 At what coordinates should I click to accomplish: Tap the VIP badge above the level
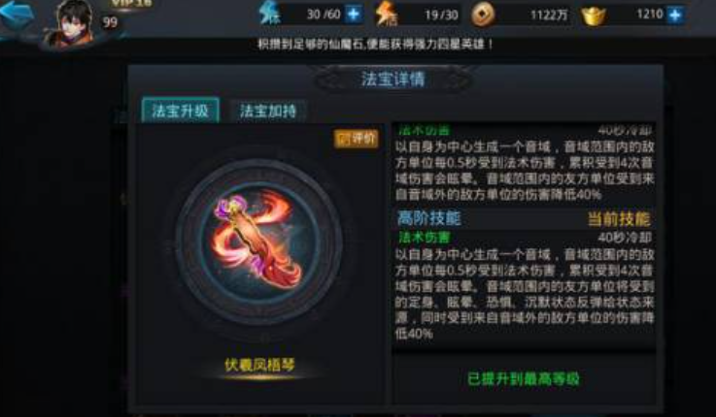(131, 4)
